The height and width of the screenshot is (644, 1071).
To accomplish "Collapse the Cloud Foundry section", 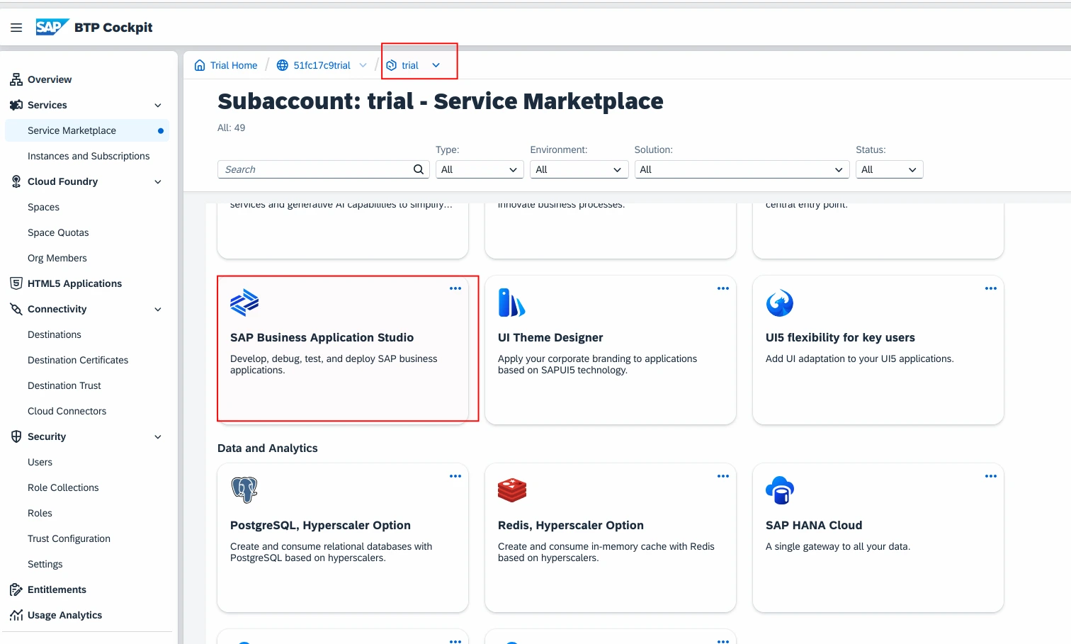I will 158,182.
